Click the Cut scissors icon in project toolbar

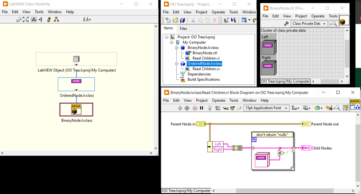click(193, 20)
